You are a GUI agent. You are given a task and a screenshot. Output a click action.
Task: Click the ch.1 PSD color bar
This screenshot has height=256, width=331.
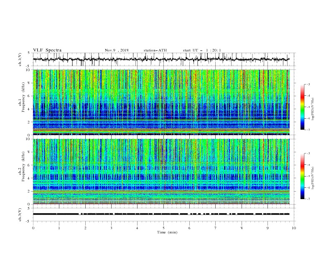pyautogui.click(x=302, y=107)
